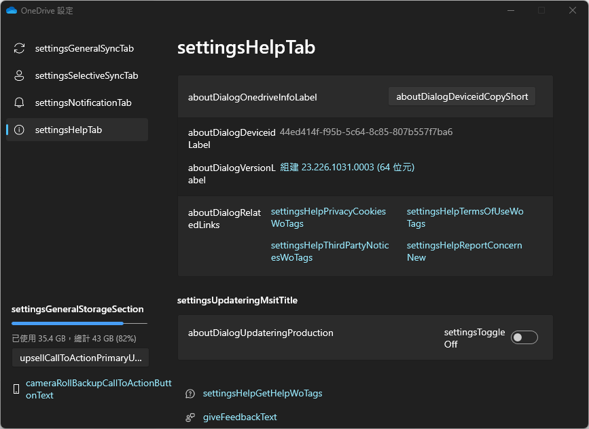Click the notification bell icon
This screenshot has width=589, height=429.
tap(19, 103)
